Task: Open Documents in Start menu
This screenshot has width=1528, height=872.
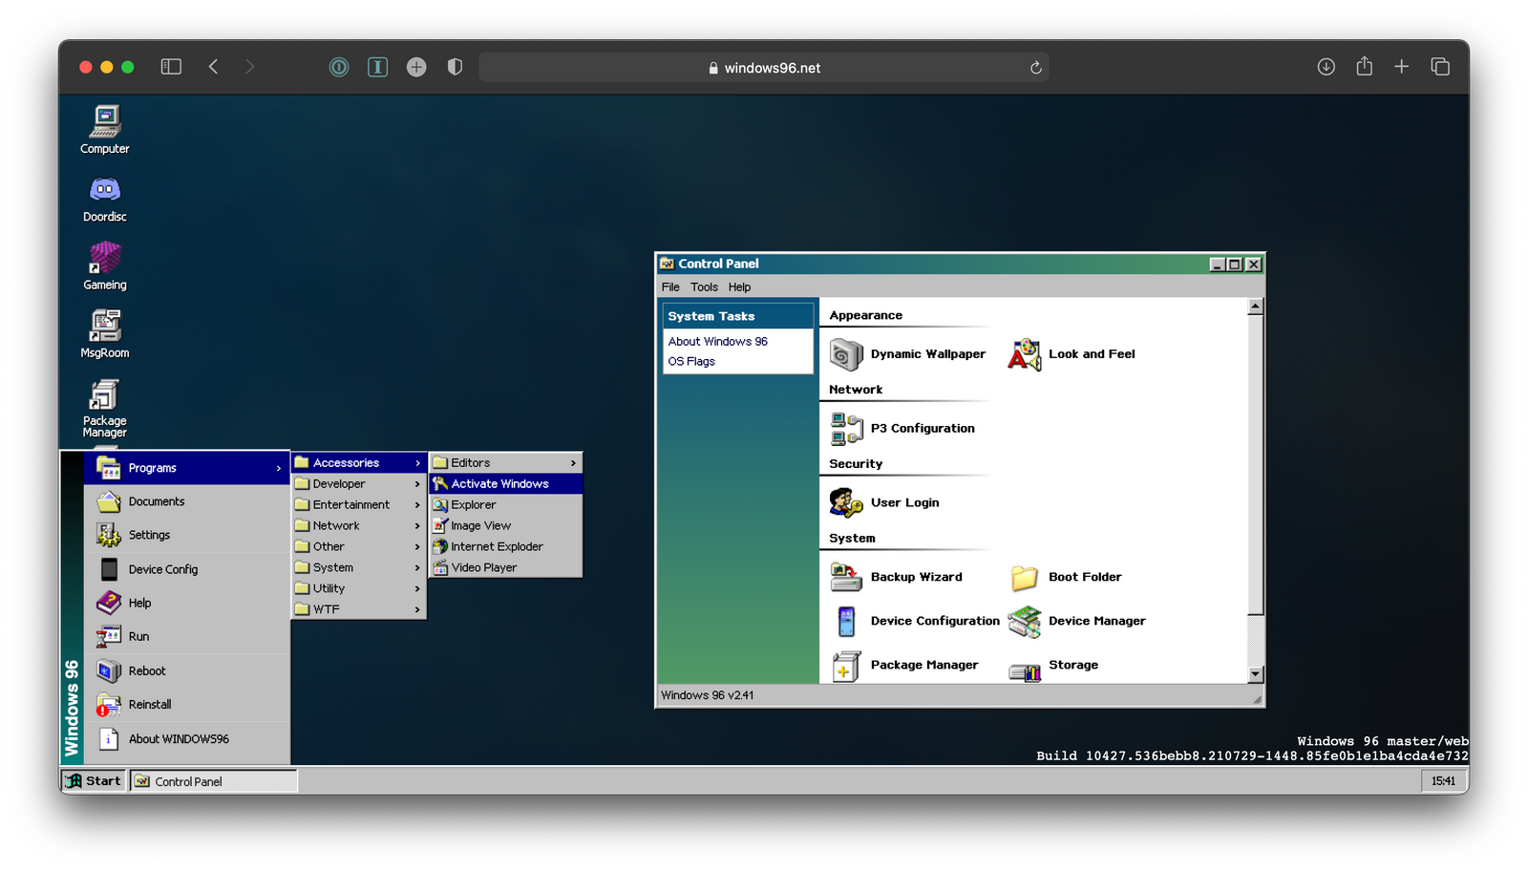Action: pos(187,501)
